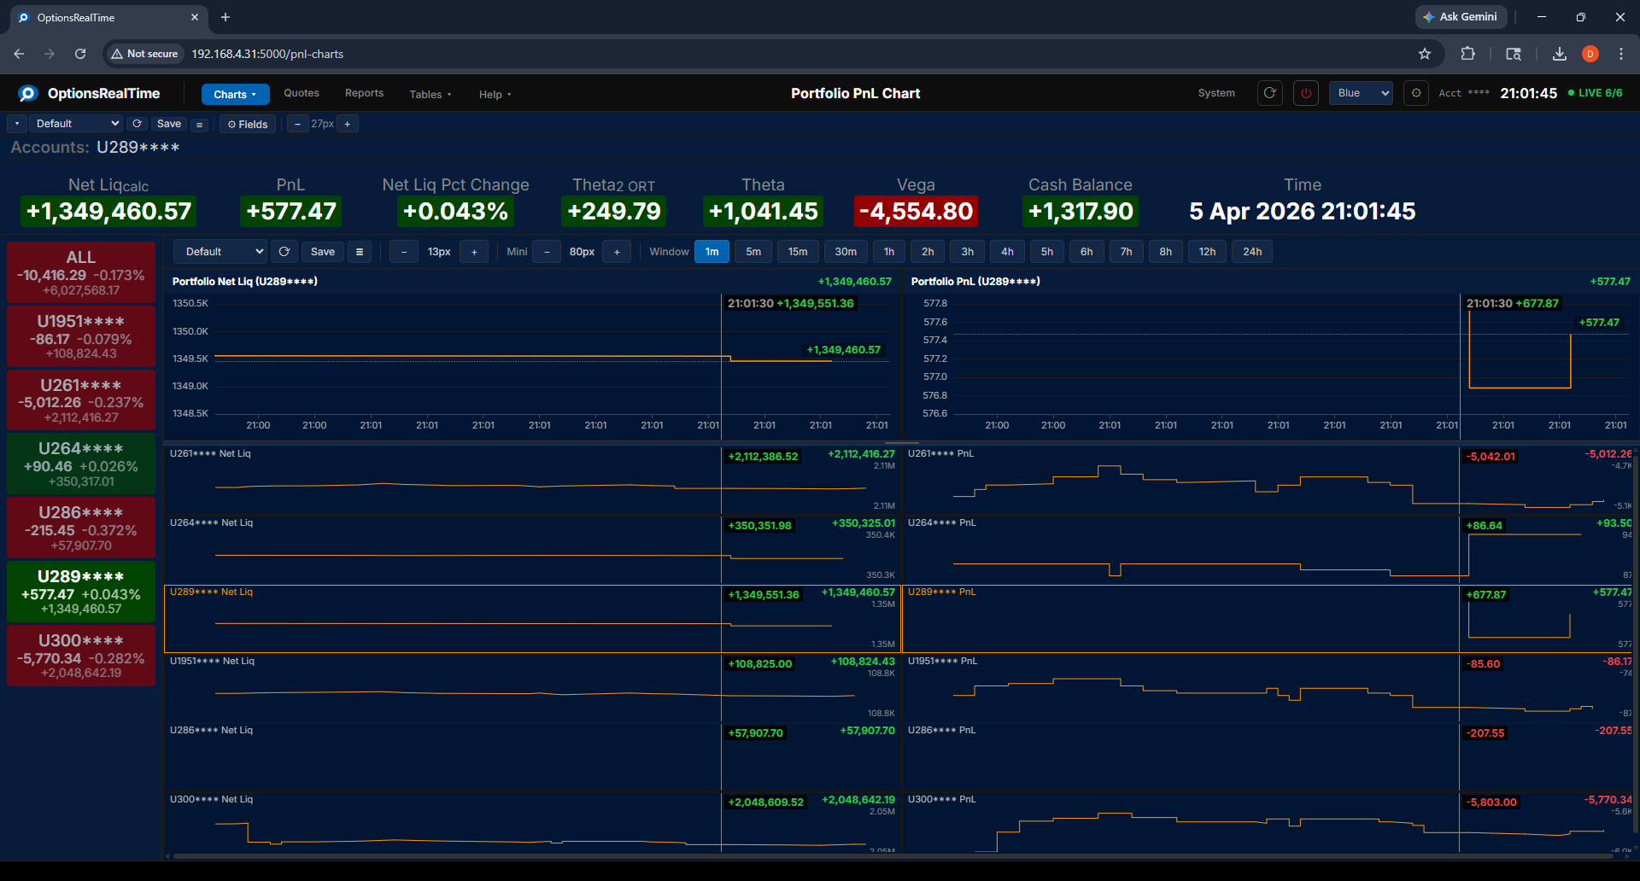Click the Not secure site info badge

144,54
